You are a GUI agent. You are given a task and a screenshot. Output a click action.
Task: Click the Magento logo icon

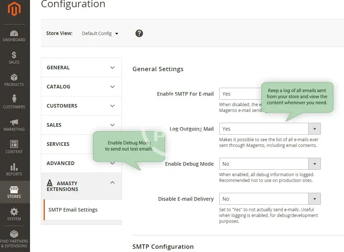[14, 9]
